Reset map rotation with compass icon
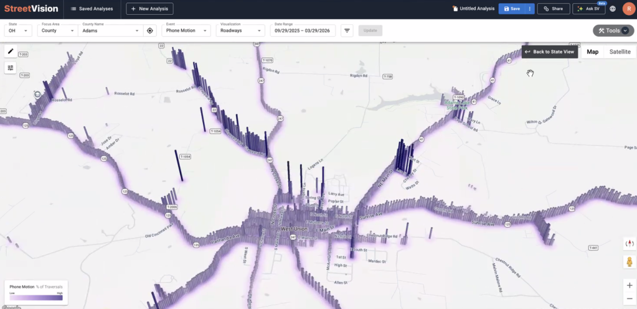637x309 pixels. click(x=629, y=243)
